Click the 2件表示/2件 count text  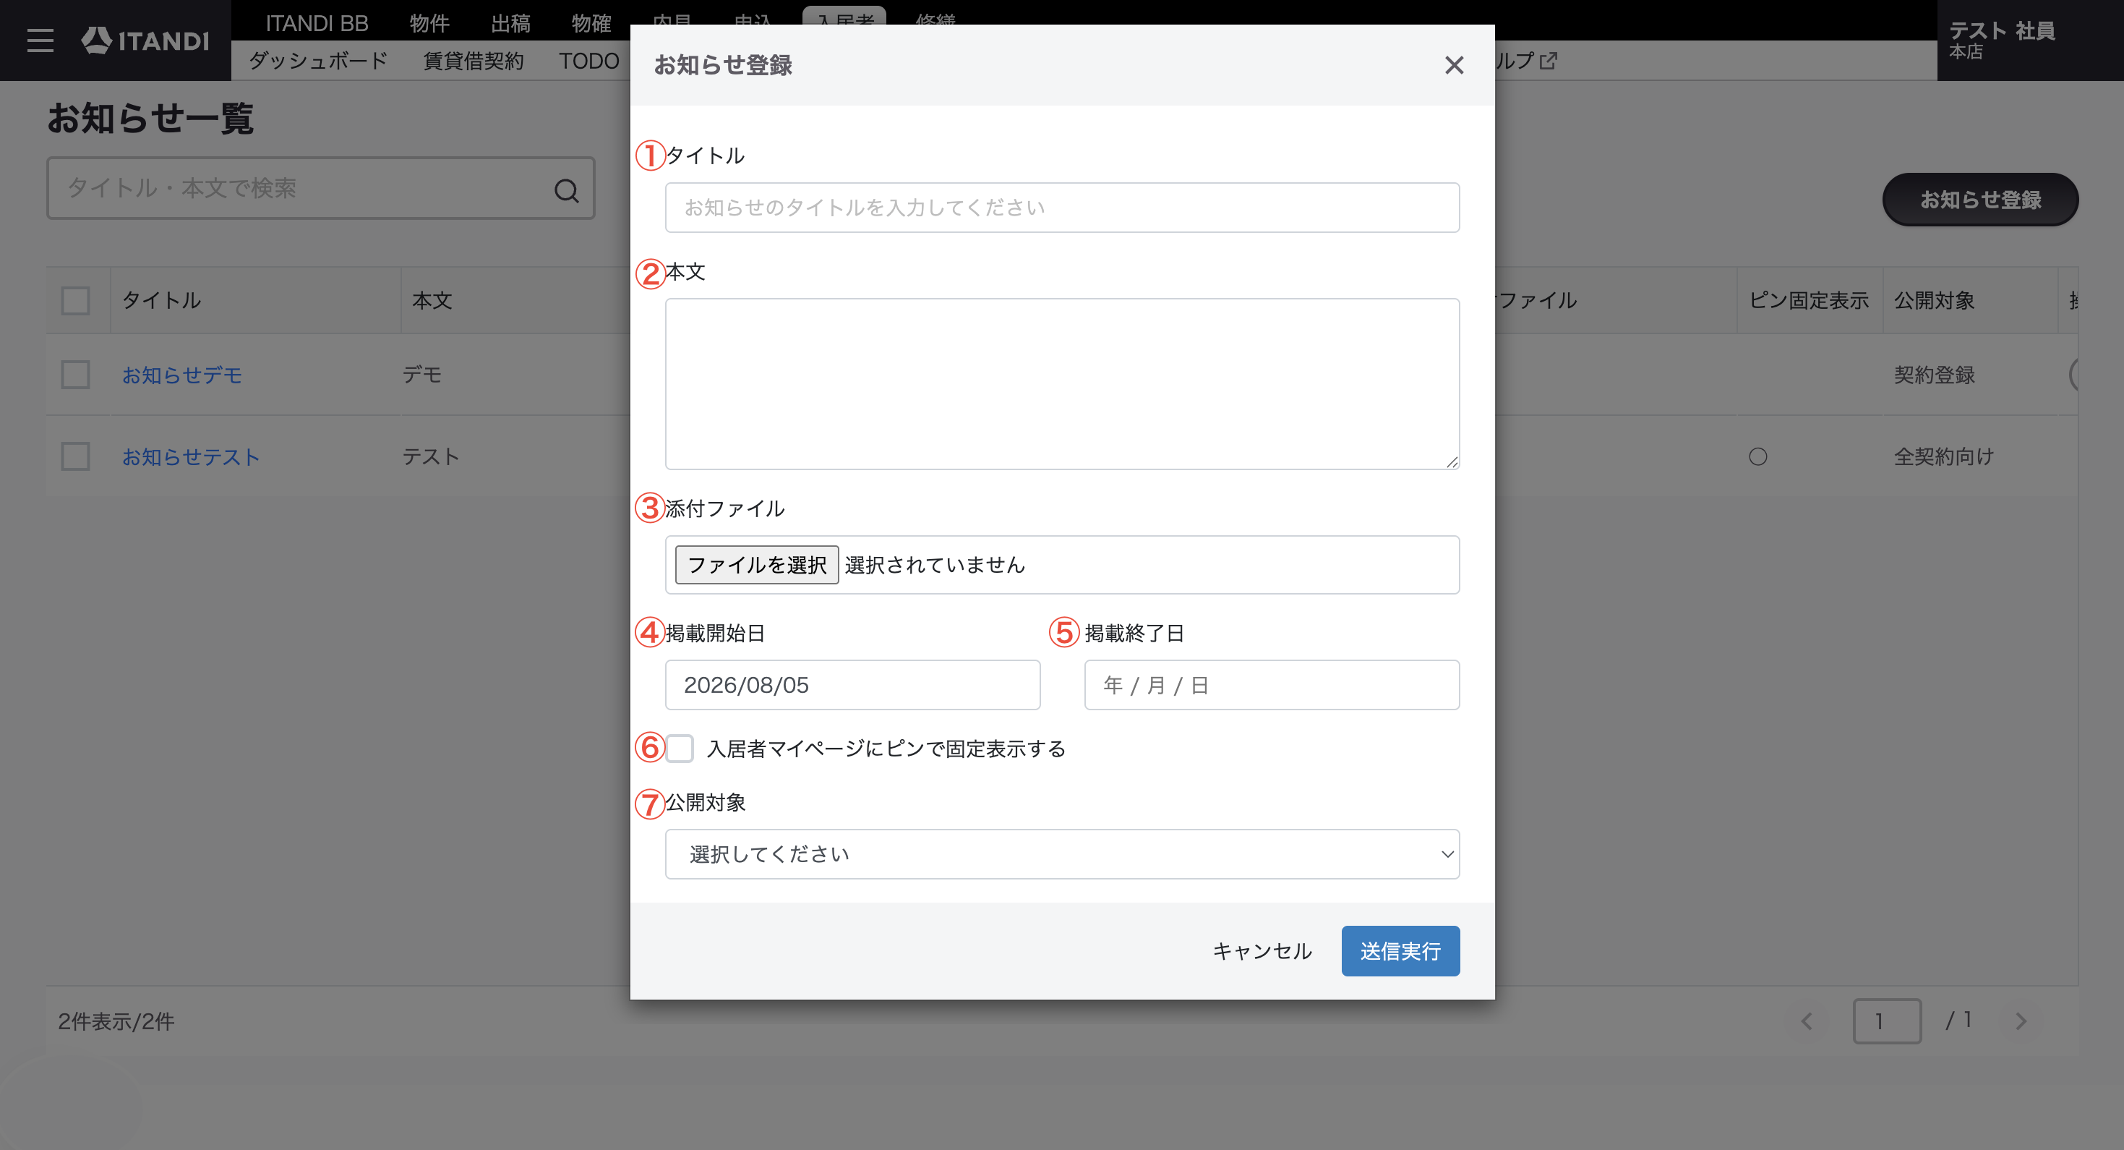[x=116, y=1021]
